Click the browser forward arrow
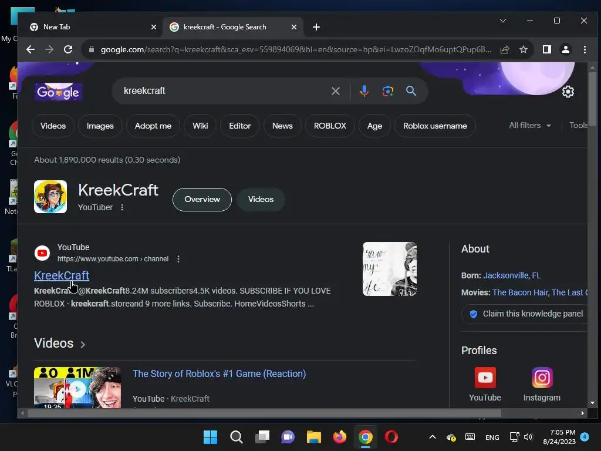The image size is (601, 451). 49,49
